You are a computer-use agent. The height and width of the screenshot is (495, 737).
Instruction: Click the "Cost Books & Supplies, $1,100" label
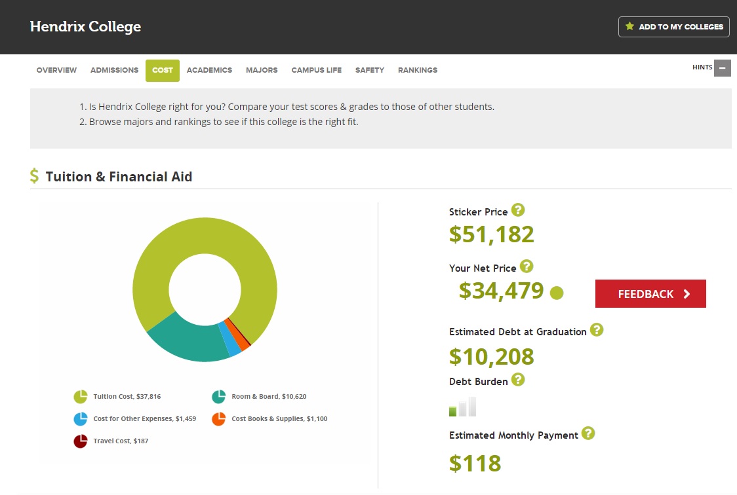click(279, 418)
